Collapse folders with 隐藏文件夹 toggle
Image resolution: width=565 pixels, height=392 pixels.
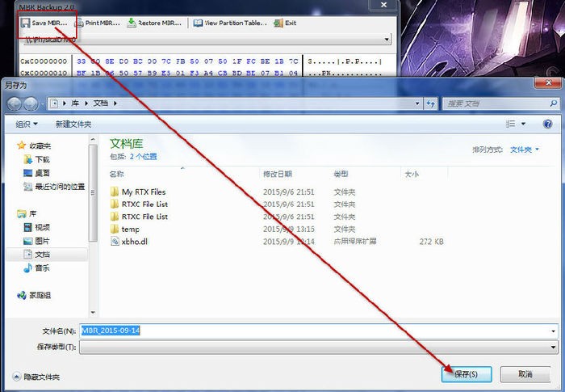pos(36,377)
